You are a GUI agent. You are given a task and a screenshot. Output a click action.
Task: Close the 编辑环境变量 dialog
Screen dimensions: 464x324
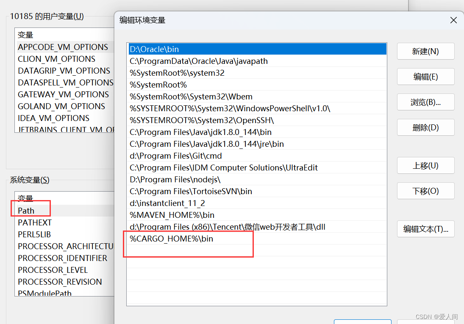click(453, 20)
